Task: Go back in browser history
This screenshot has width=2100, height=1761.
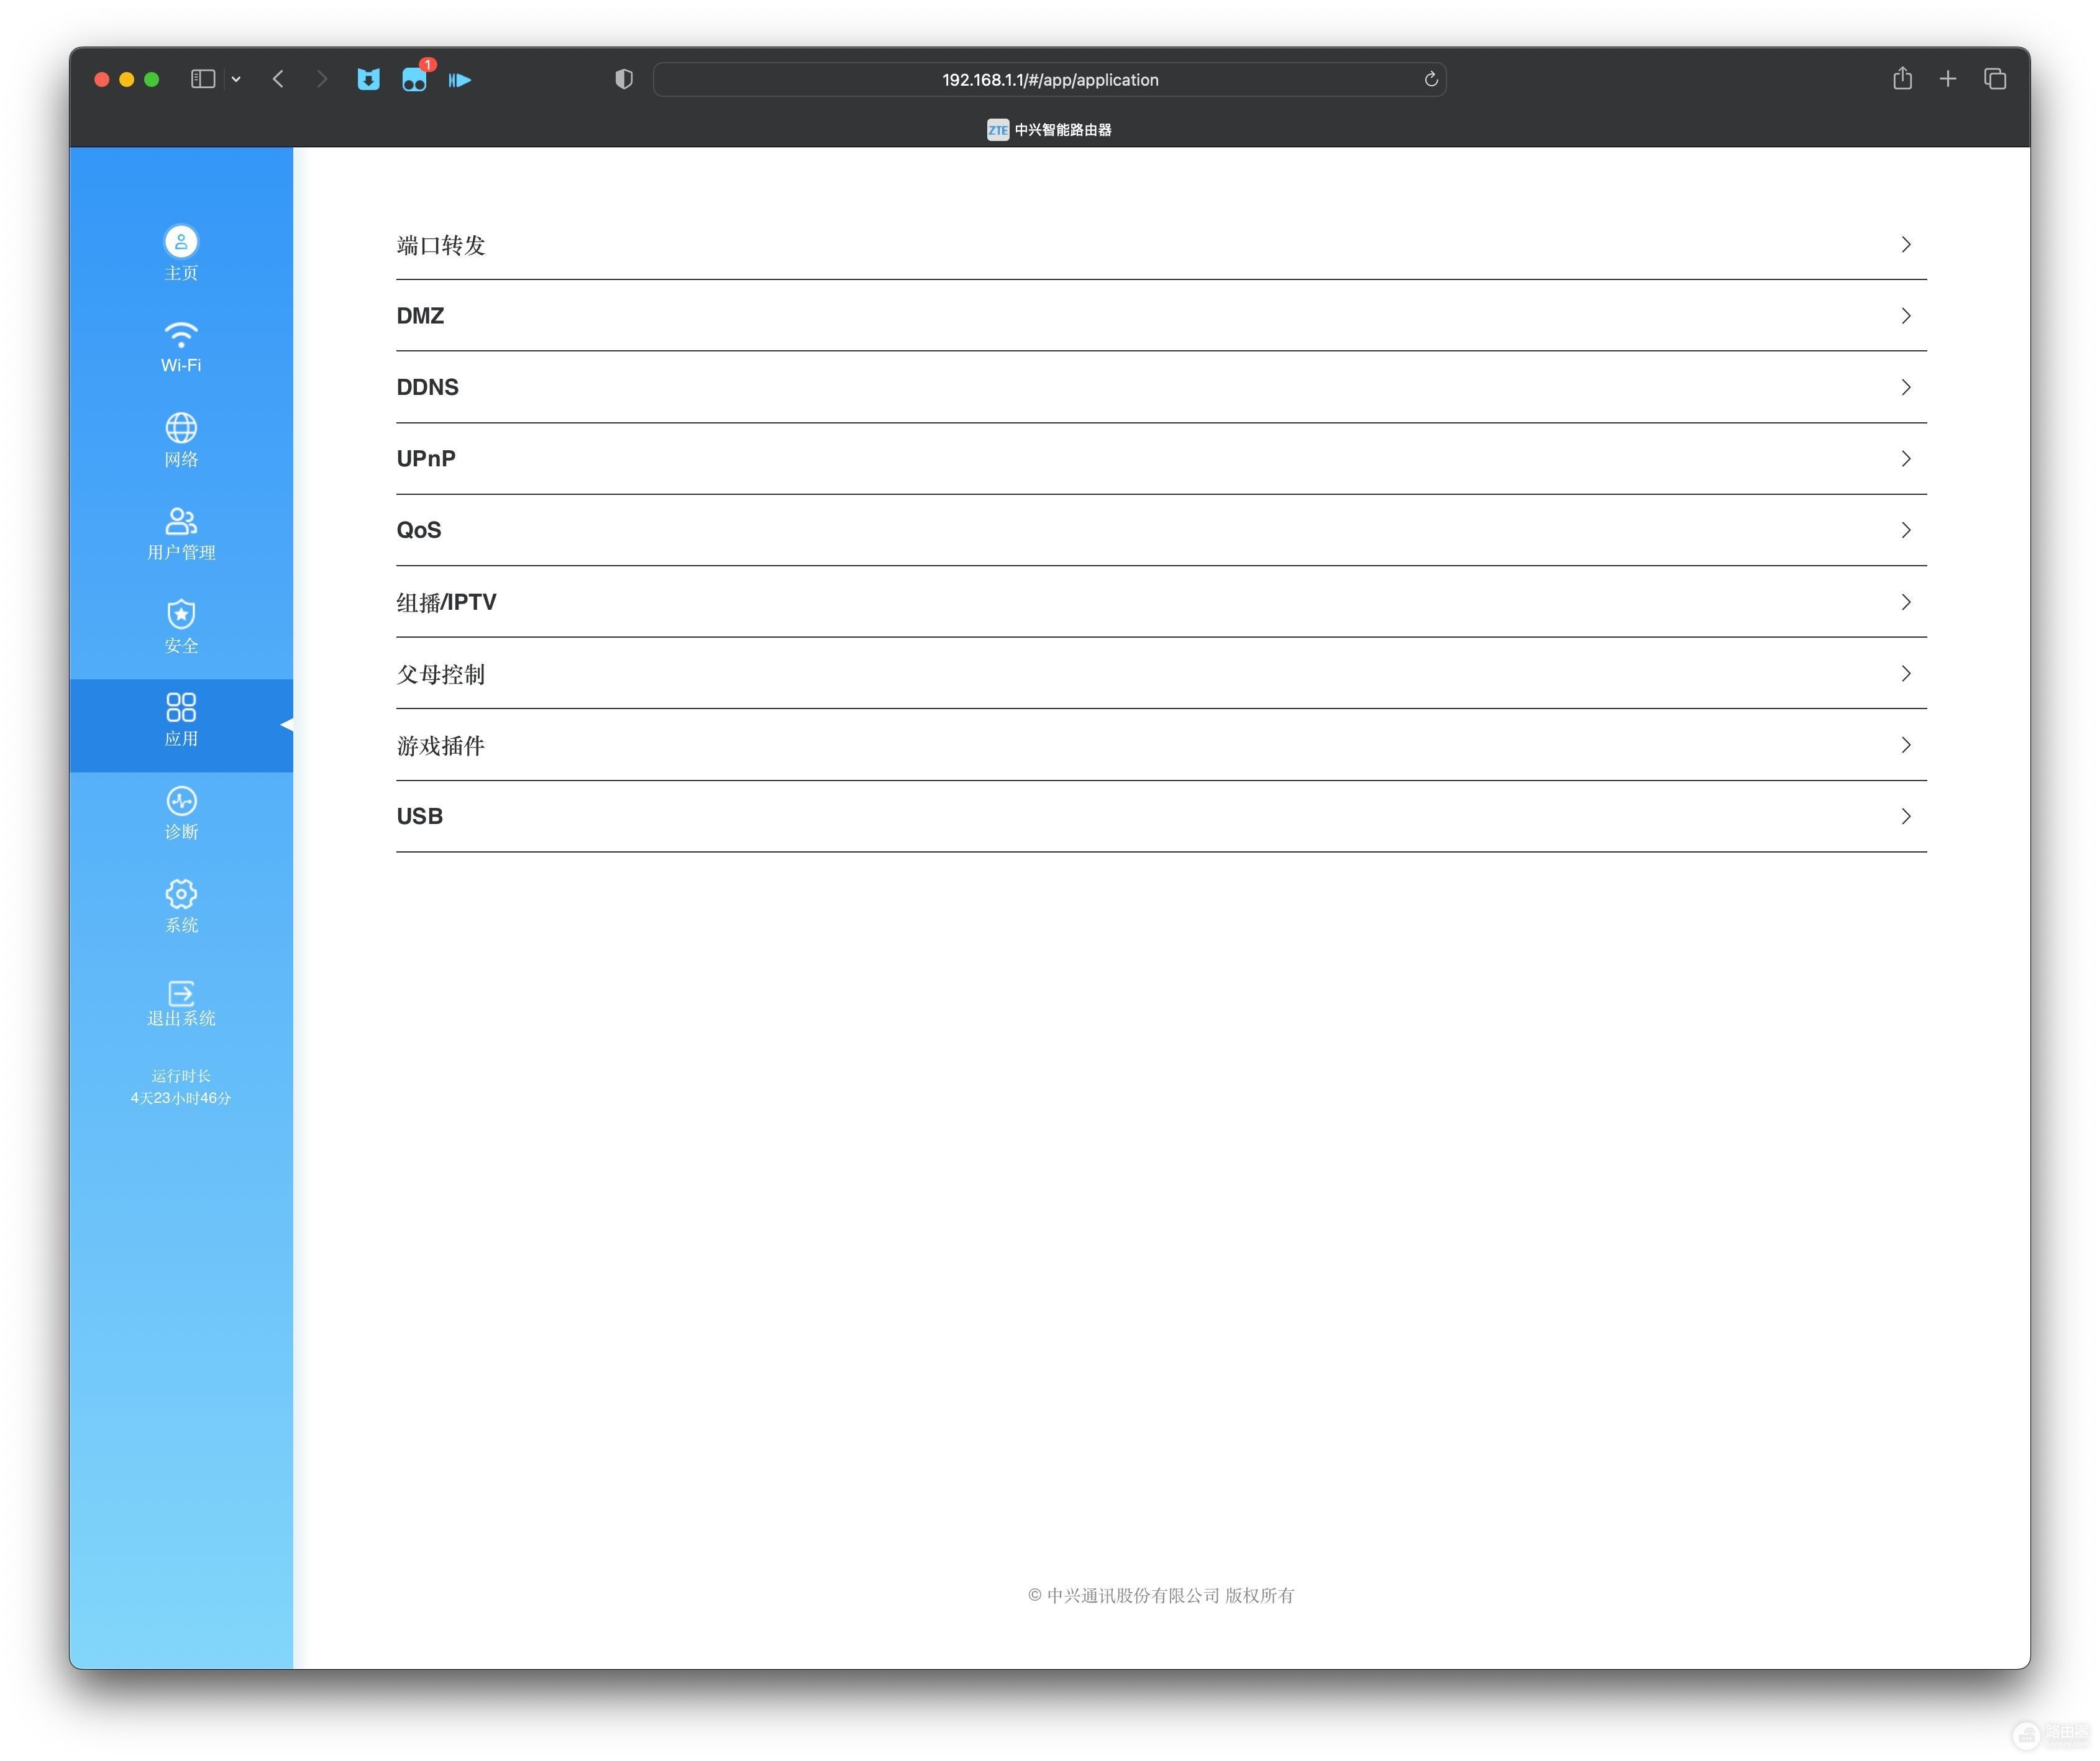Action: point(278,79)
